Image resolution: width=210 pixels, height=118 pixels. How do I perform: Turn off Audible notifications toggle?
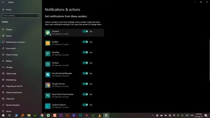(85, 42)
